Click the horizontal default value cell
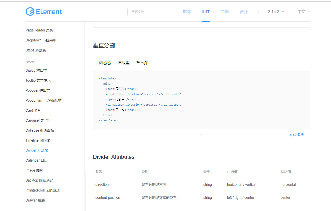This screenshot has width=331, height=211. pyautogui.click(x=288, y=185)
